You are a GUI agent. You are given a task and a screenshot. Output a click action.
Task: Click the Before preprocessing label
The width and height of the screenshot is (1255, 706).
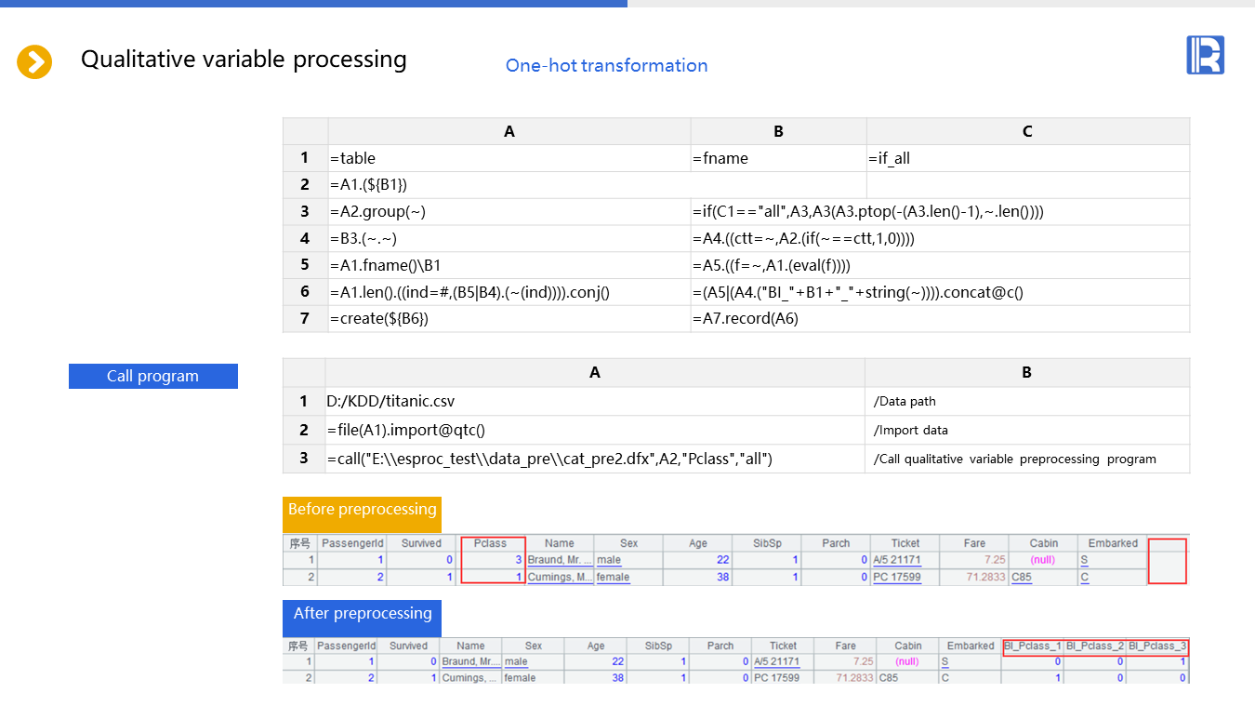[362, 510]
